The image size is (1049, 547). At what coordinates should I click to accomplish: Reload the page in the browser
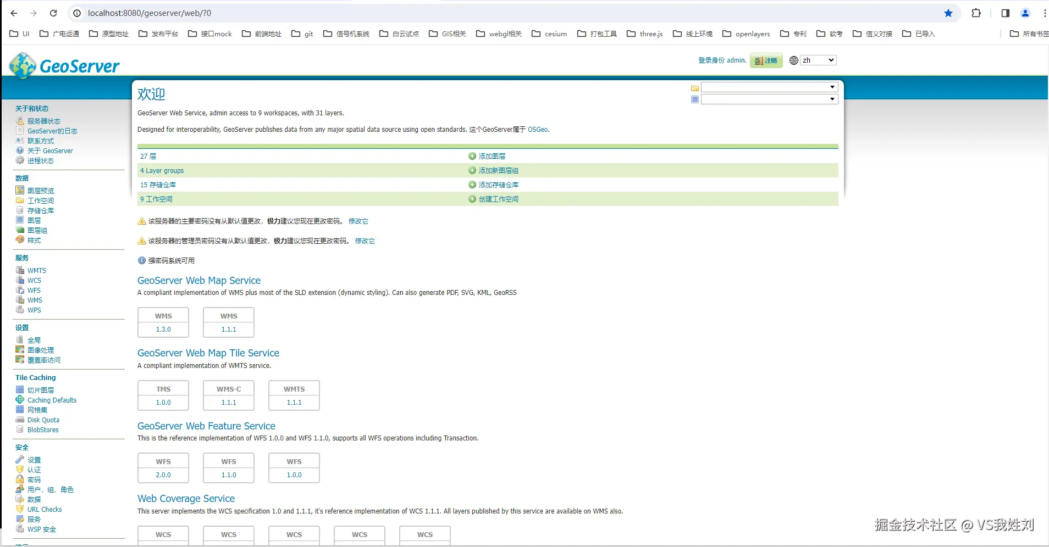pyautogui.click(x=53, y=13)
